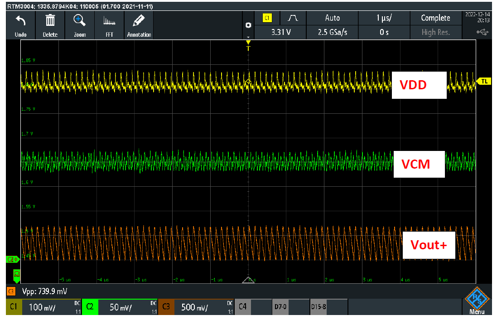
Task: Select the C2 channel tab
Action: coord(90,307)
